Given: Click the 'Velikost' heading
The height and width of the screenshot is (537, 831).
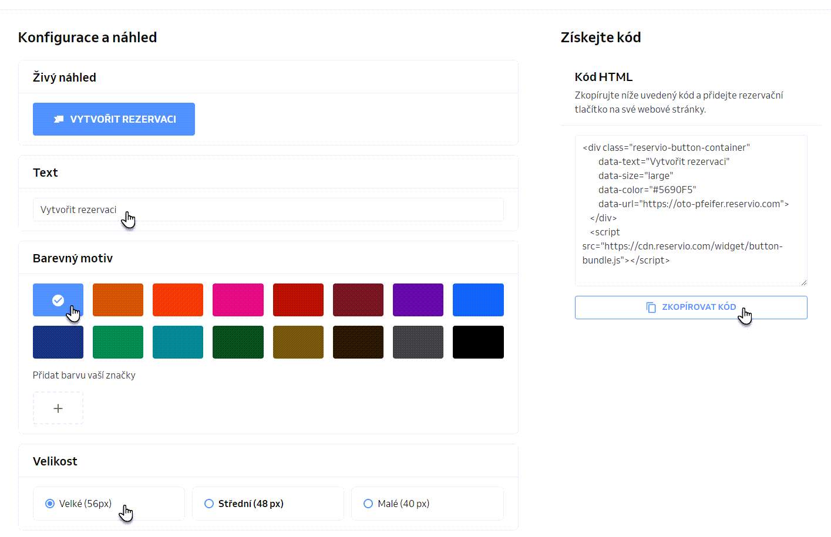Looking at the screenshot, I should (x=55, y=461).
